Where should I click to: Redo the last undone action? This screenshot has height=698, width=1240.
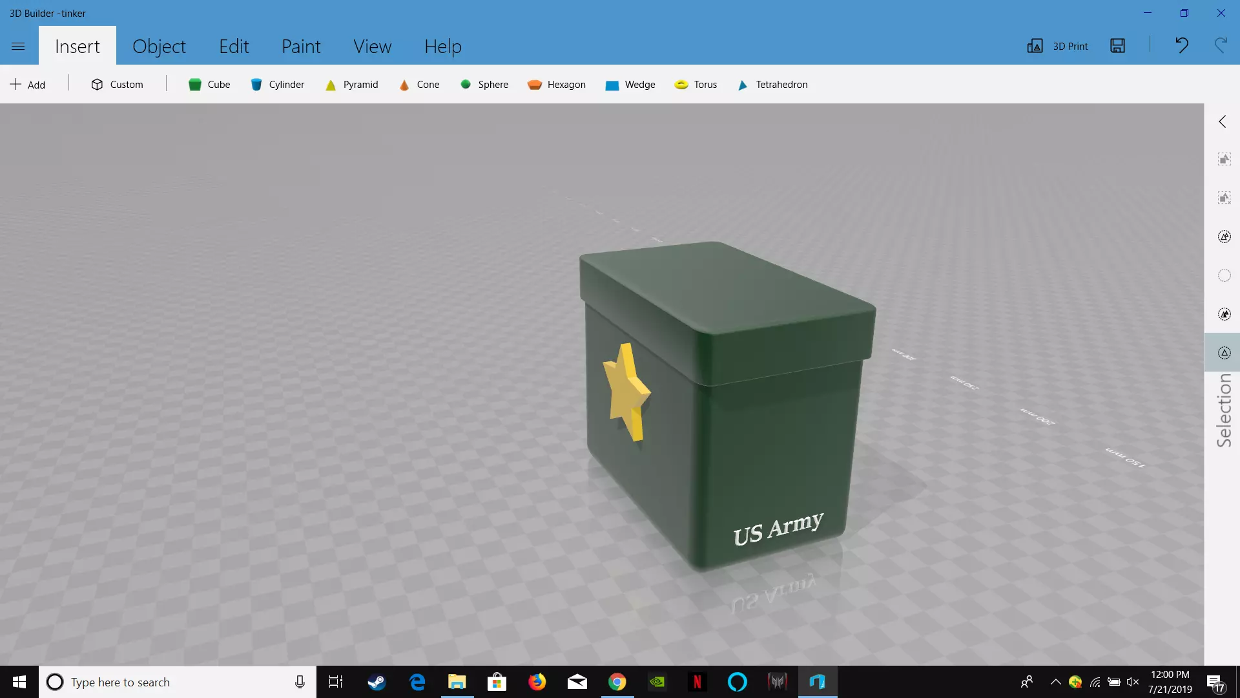[1221, 45]
